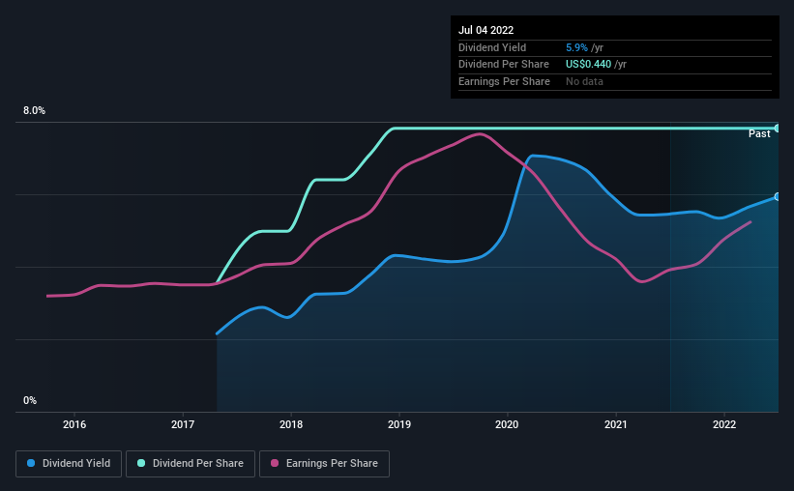Select the 2019 x-axis label
Screen dimensions: 794x491
tap(399, 424)
